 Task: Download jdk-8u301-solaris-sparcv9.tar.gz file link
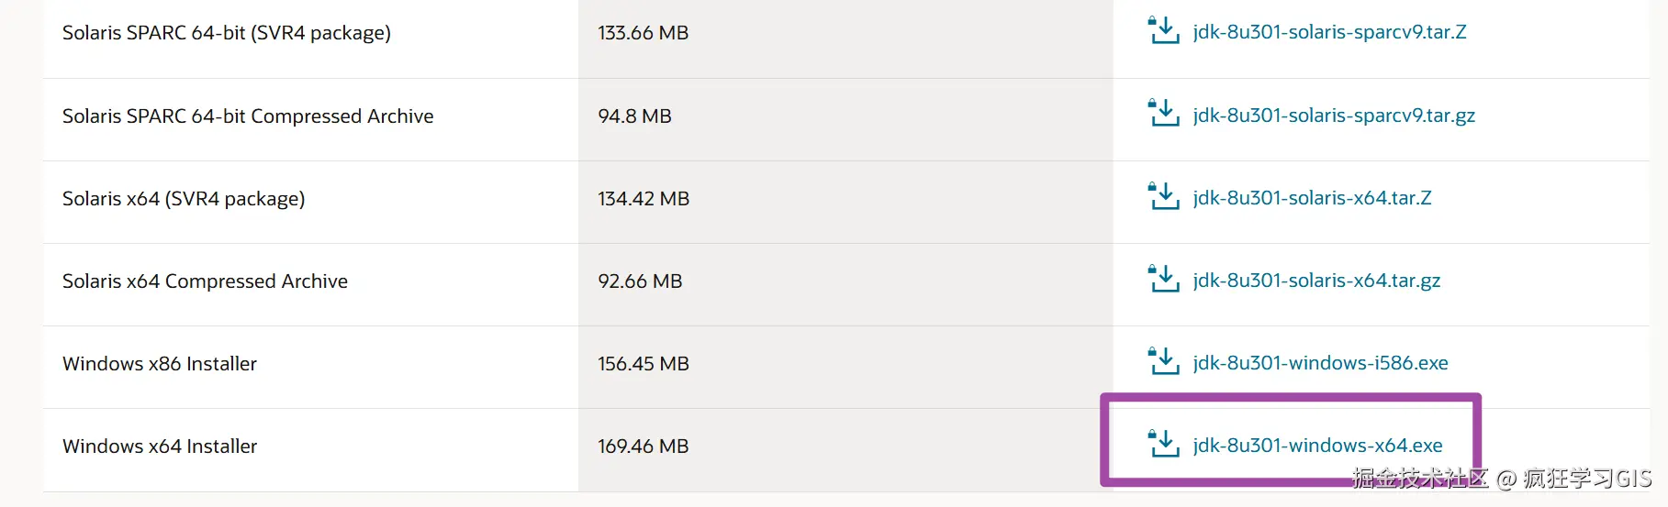[1334, 116]
